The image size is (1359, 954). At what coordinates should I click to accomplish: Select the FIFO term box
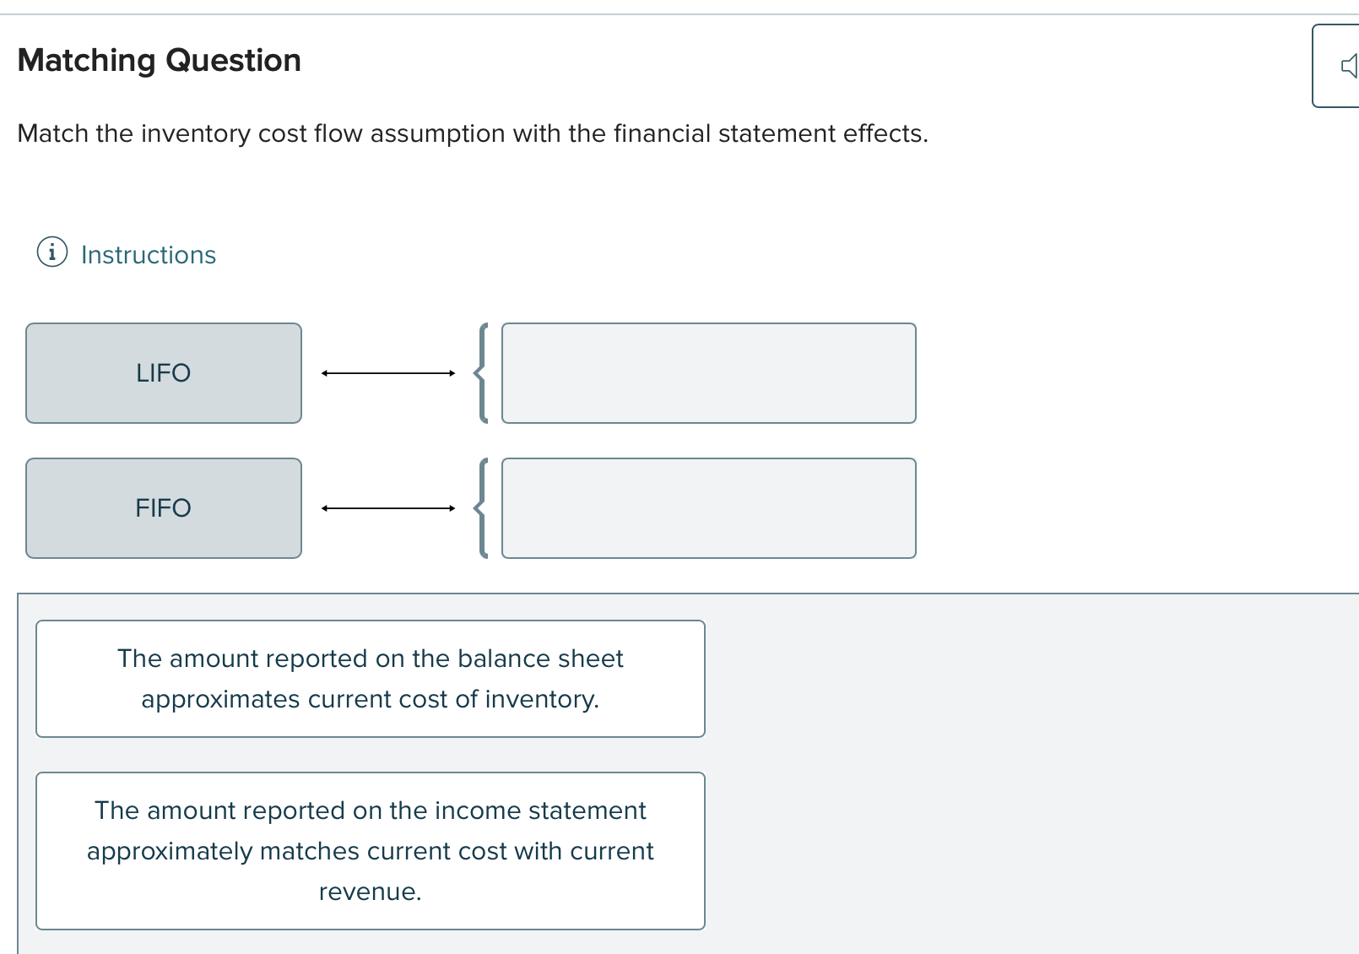pyautogui.click(x=163, y=507)
